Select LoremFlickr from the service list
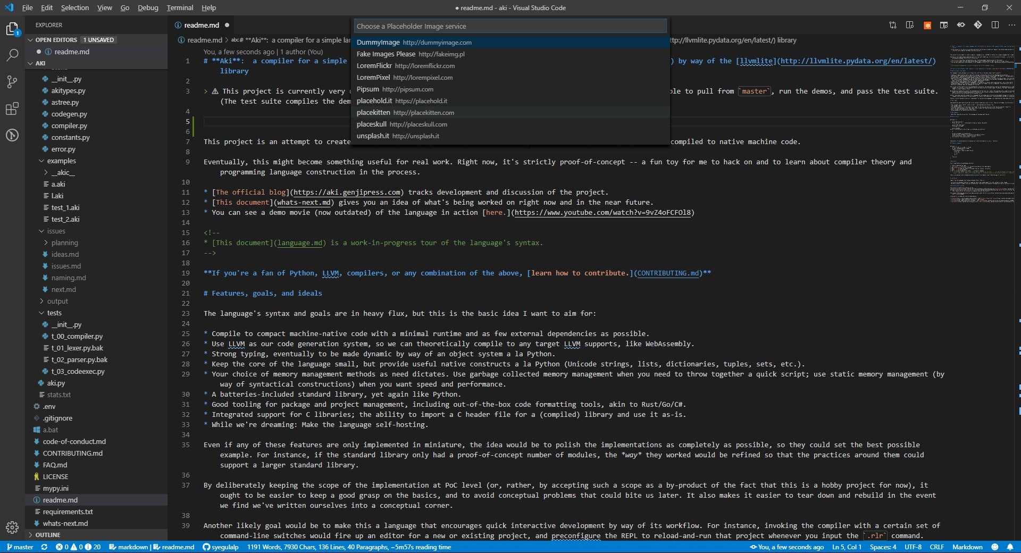 coord(510,66)
